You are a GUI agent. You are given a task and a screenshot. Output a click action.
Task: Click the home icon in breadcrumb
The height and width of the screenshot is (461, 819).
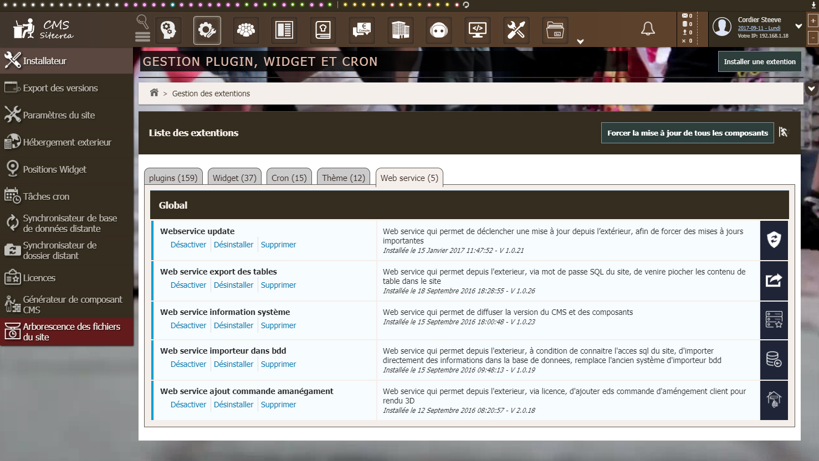tap(154, 93)
